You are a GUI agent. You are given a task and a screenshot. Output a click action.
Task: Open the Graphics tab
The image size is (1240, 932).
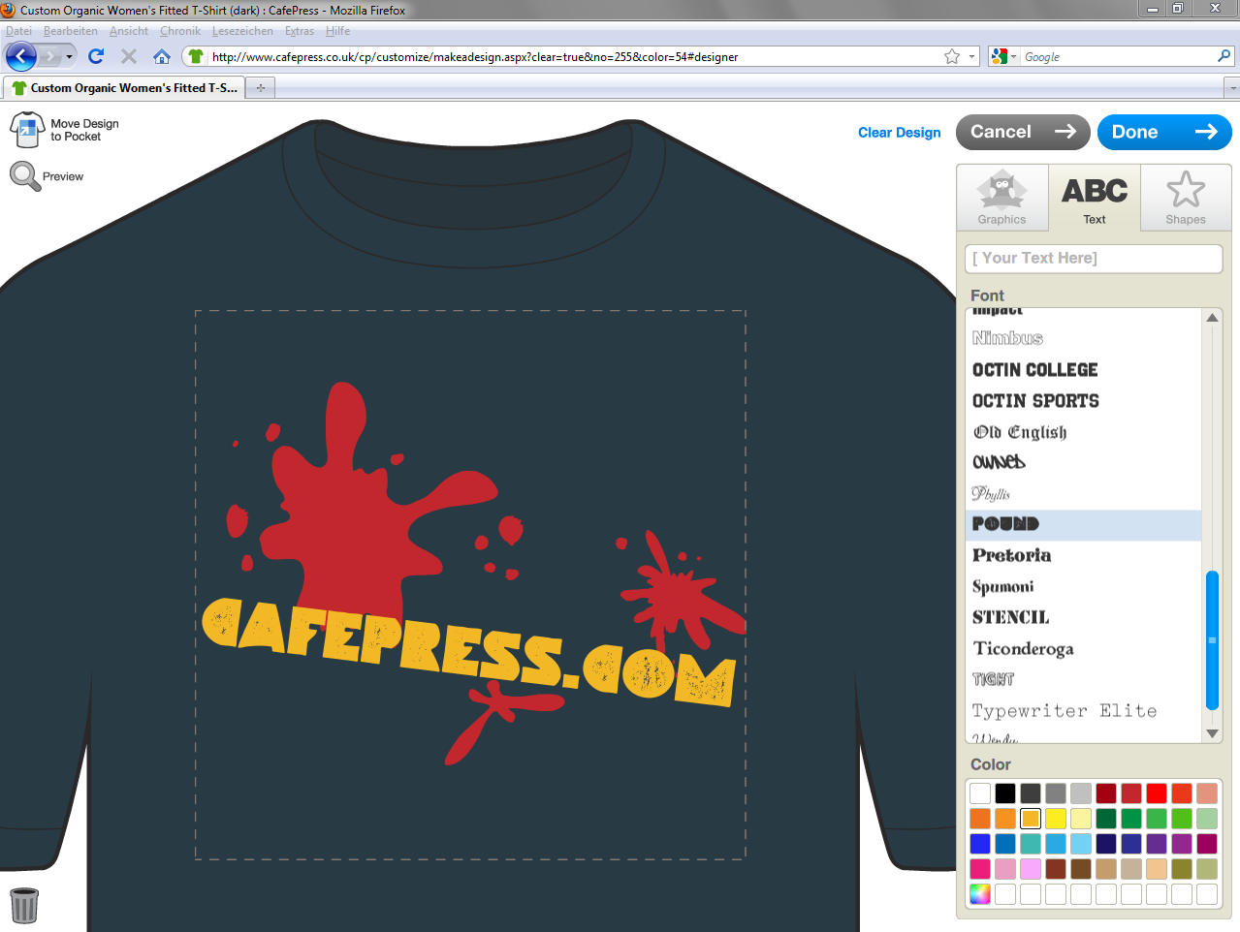pyautogui.click(x=1002, y=197)
